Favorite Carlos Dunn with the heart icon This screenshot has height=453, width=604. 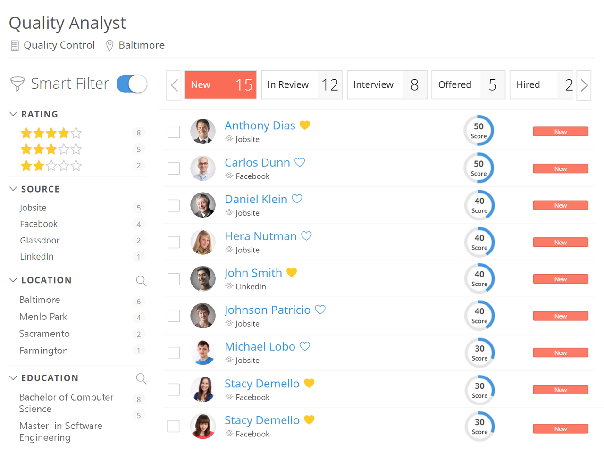300,162
